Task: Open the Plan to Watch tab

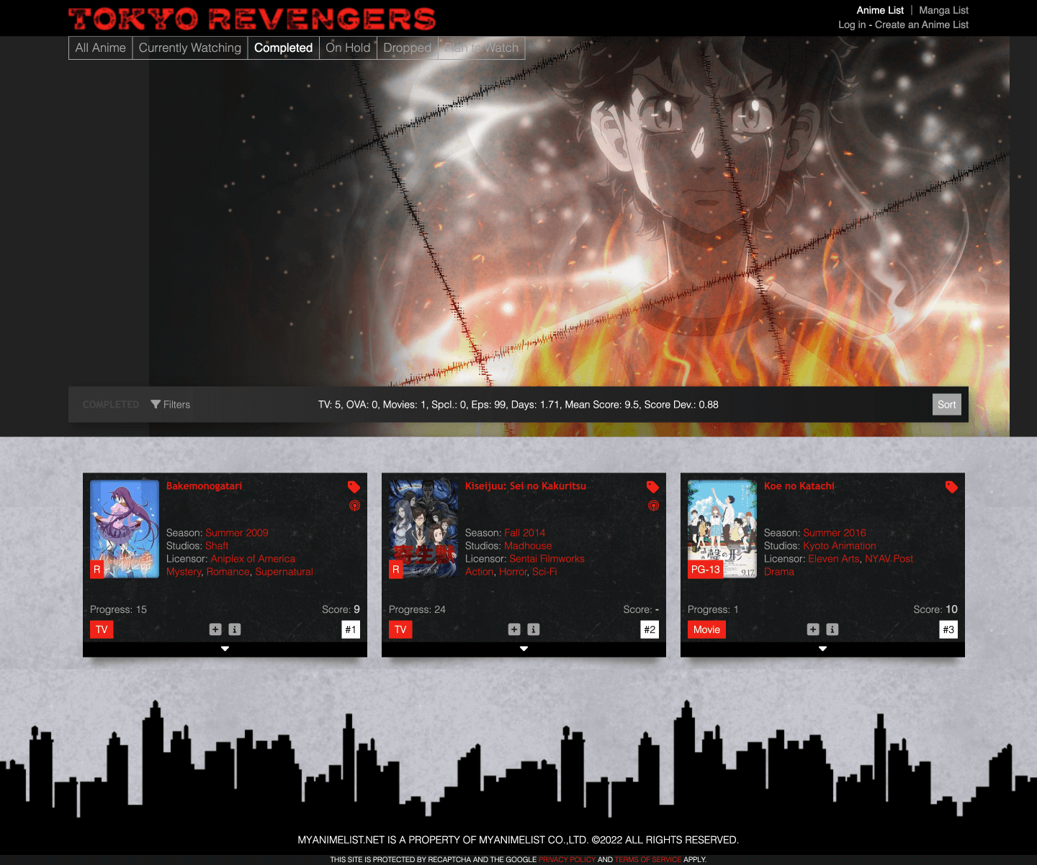Action: click(x=481, y=48)
